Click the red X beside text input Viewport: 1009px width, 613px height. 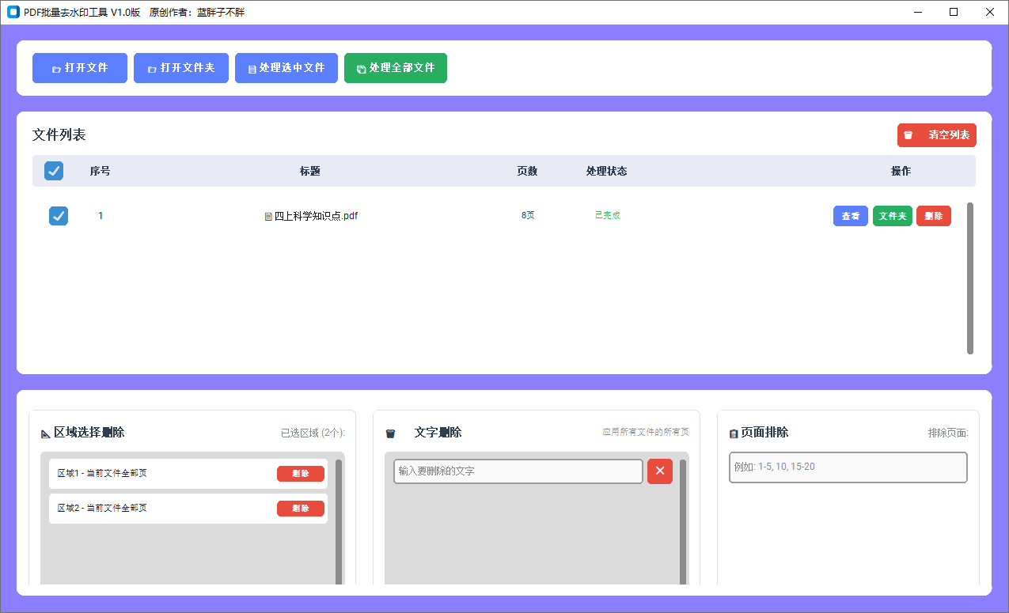click(659, 471)
